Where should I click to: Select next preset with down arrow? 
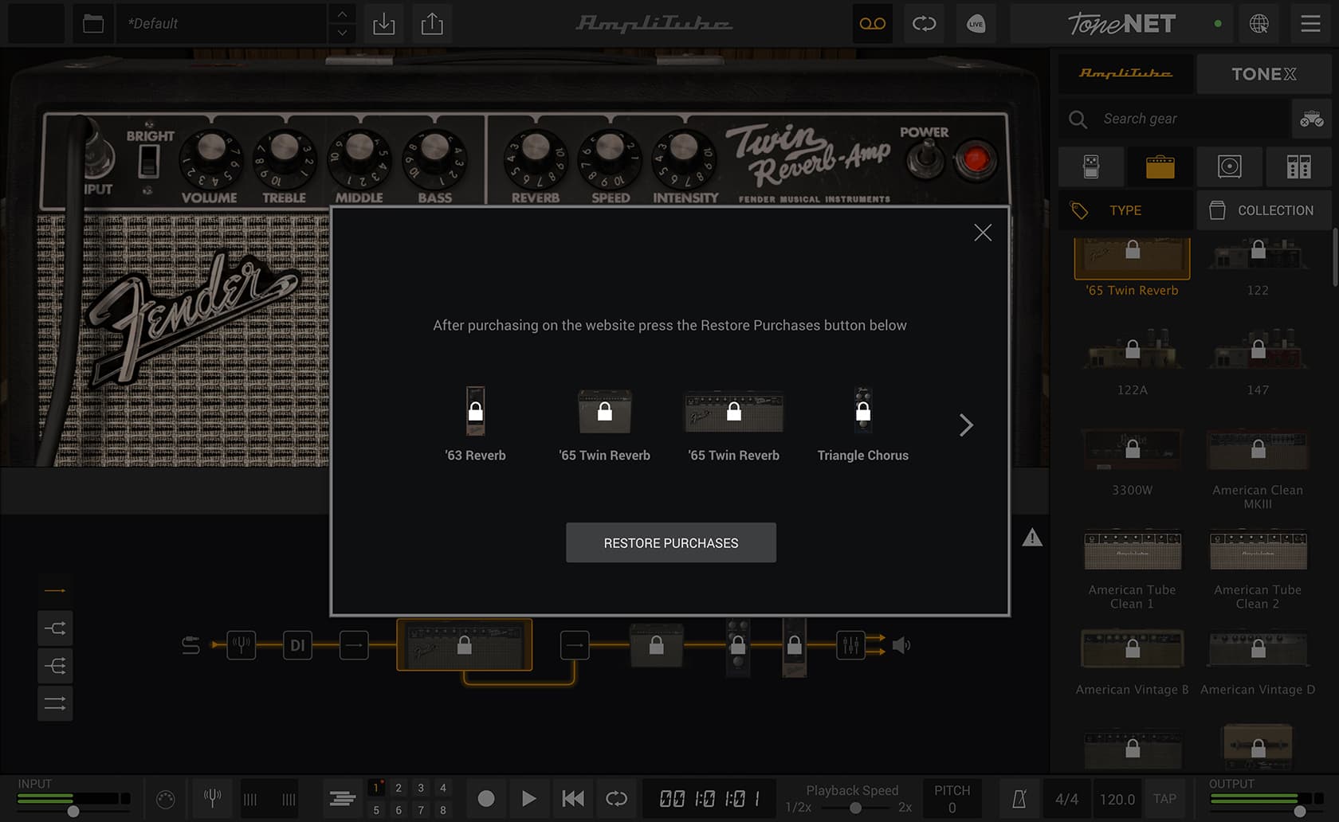click(x=342, y=33)
